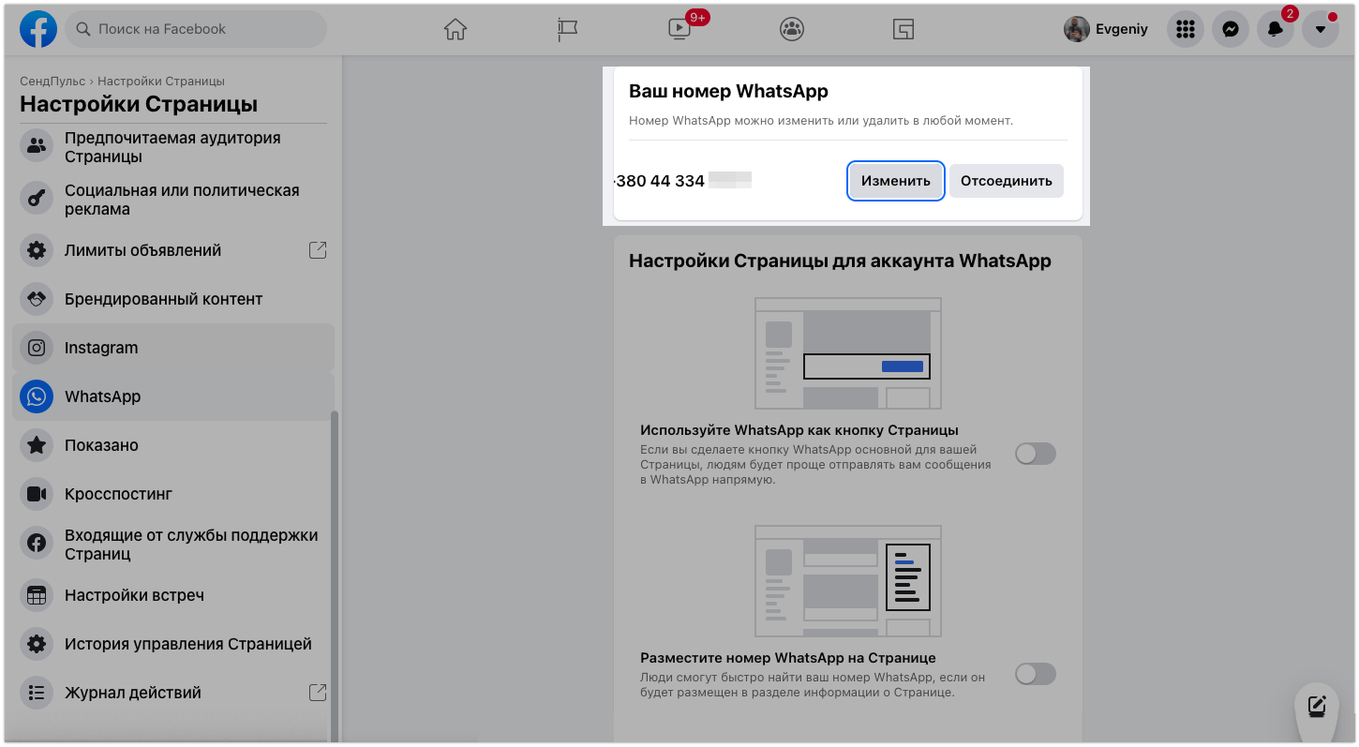
Task: Toggle showing WhatsApp number on Page
Action: tap(1035, 674)
